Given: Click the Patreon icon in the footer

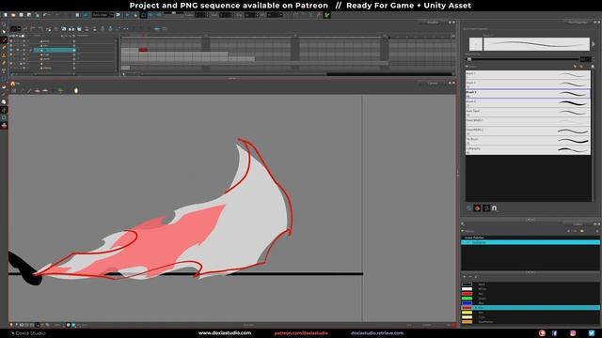Looking at the screenshot, I should click(542, 333).
